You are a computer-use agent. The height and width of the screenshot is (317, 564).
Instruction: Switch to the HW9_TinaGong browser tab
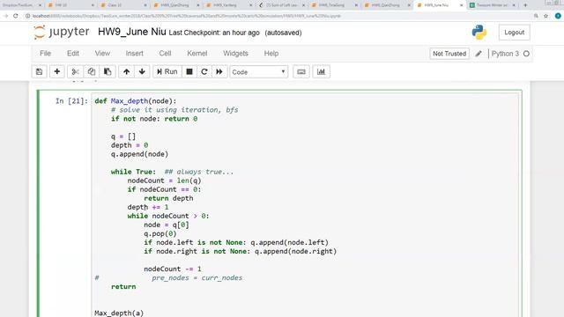click(334, 5)
